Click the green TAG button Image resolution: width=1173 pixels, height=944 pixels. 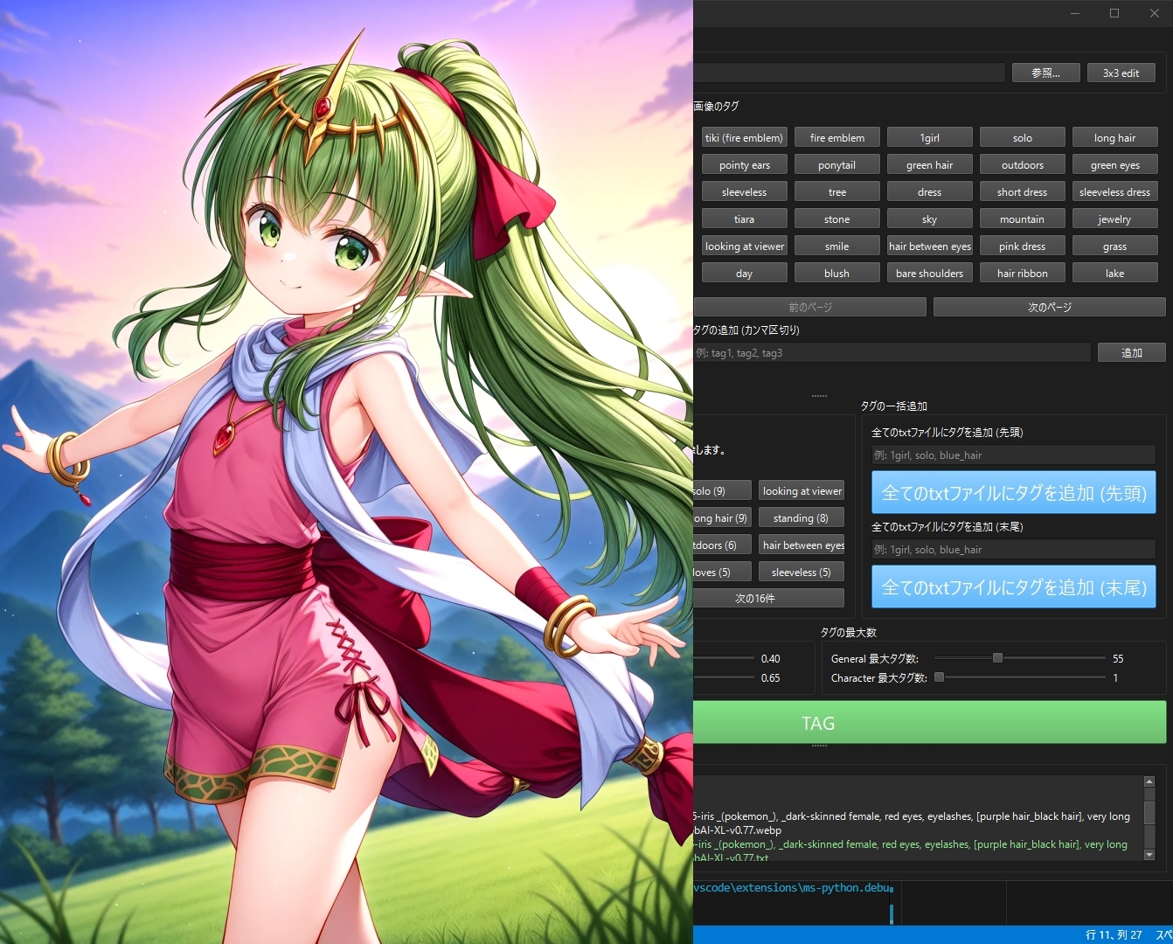point(930,723)
